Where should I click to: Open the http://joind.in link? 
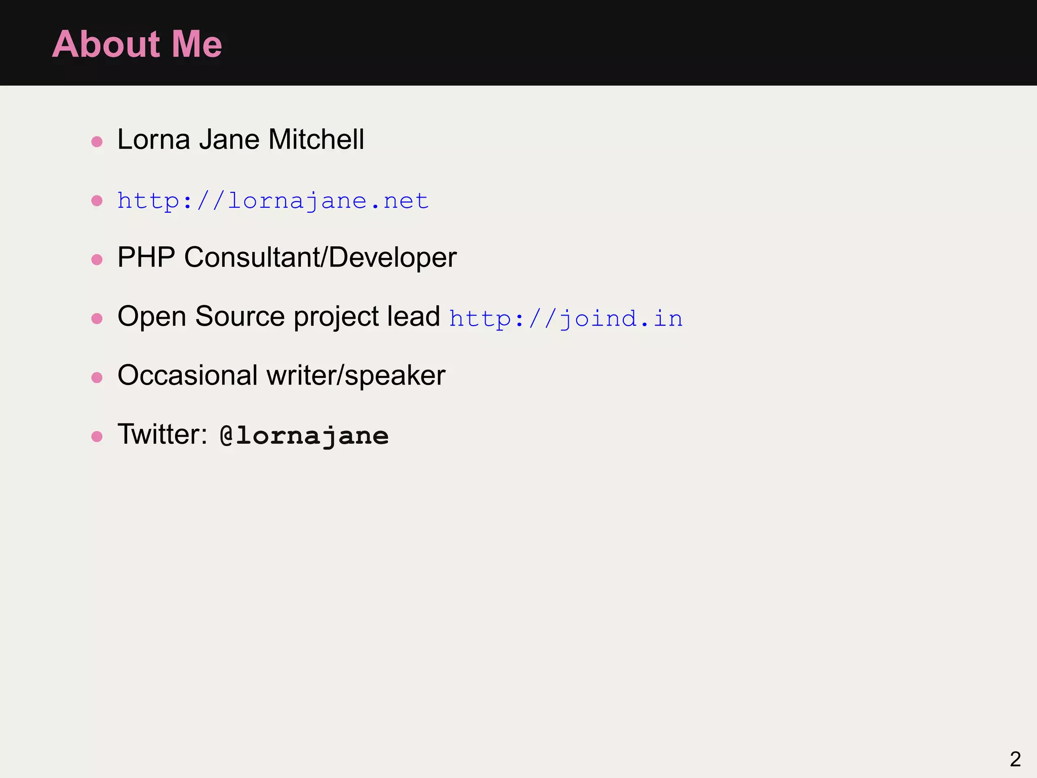566,319
